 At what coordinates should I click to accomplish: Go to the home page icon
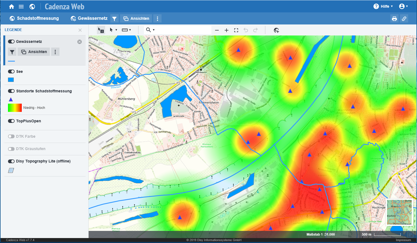click(12, 7)
